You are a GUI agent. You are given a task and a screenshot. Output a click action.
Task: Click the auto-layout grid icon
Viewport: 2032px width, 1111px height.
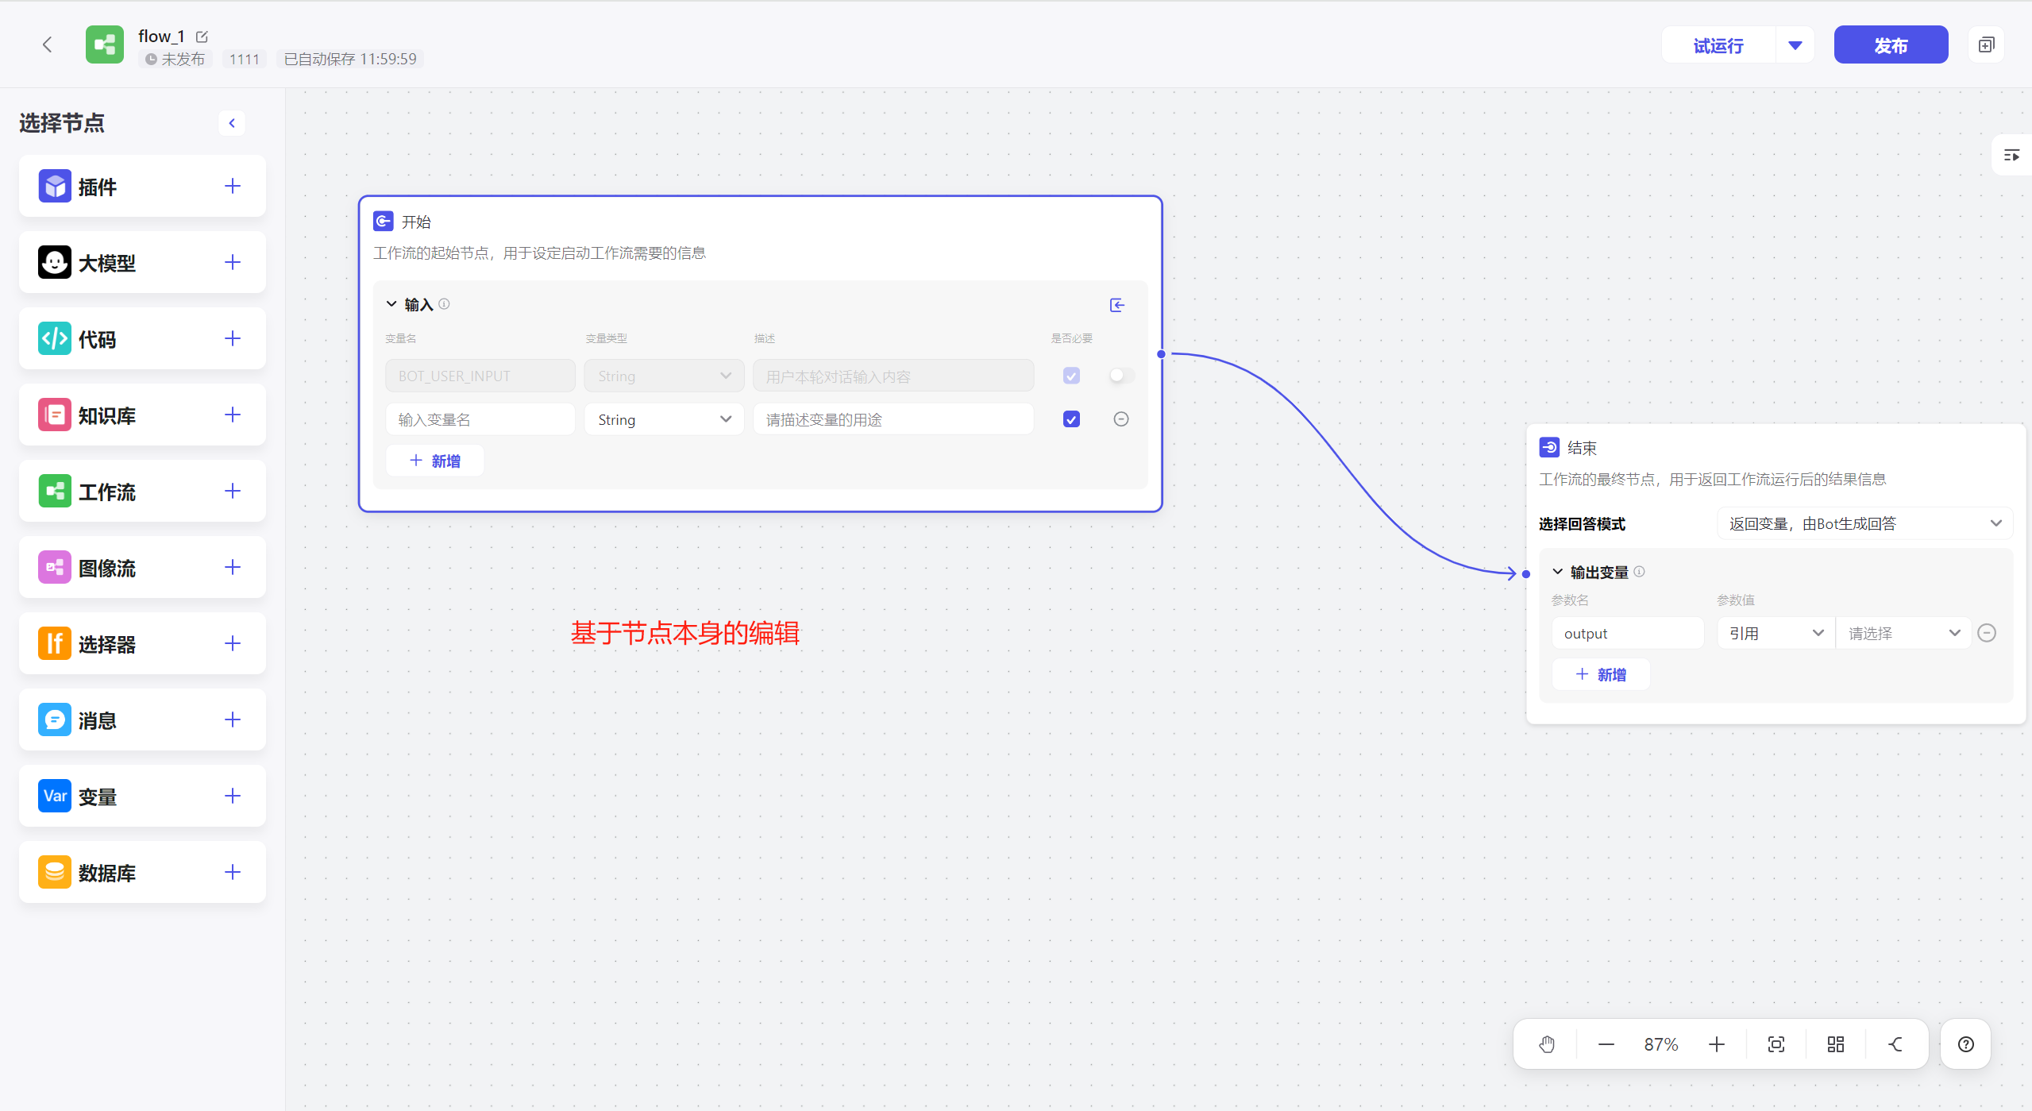coord(1835,1044)
